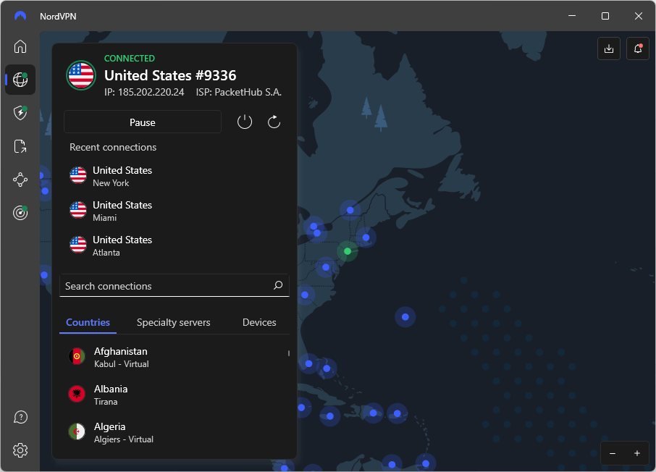Minimize the NordVPN window
The image size is (656, 472).
(572, 16)
